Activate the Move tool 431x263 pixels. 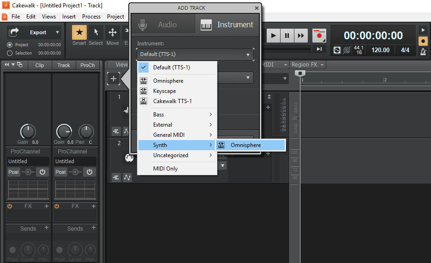point(113,32)
